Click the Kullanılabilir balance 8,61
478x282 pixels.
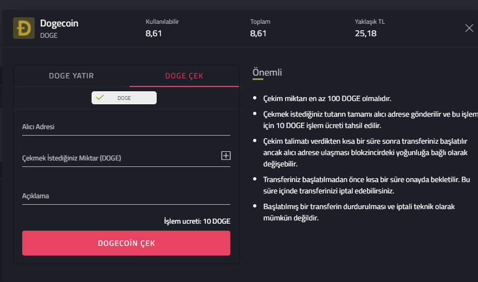154,33
